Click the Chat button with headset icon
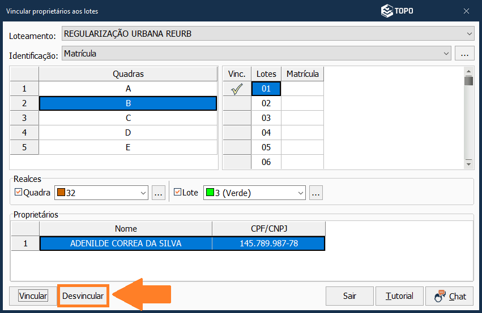 point(449,296)
